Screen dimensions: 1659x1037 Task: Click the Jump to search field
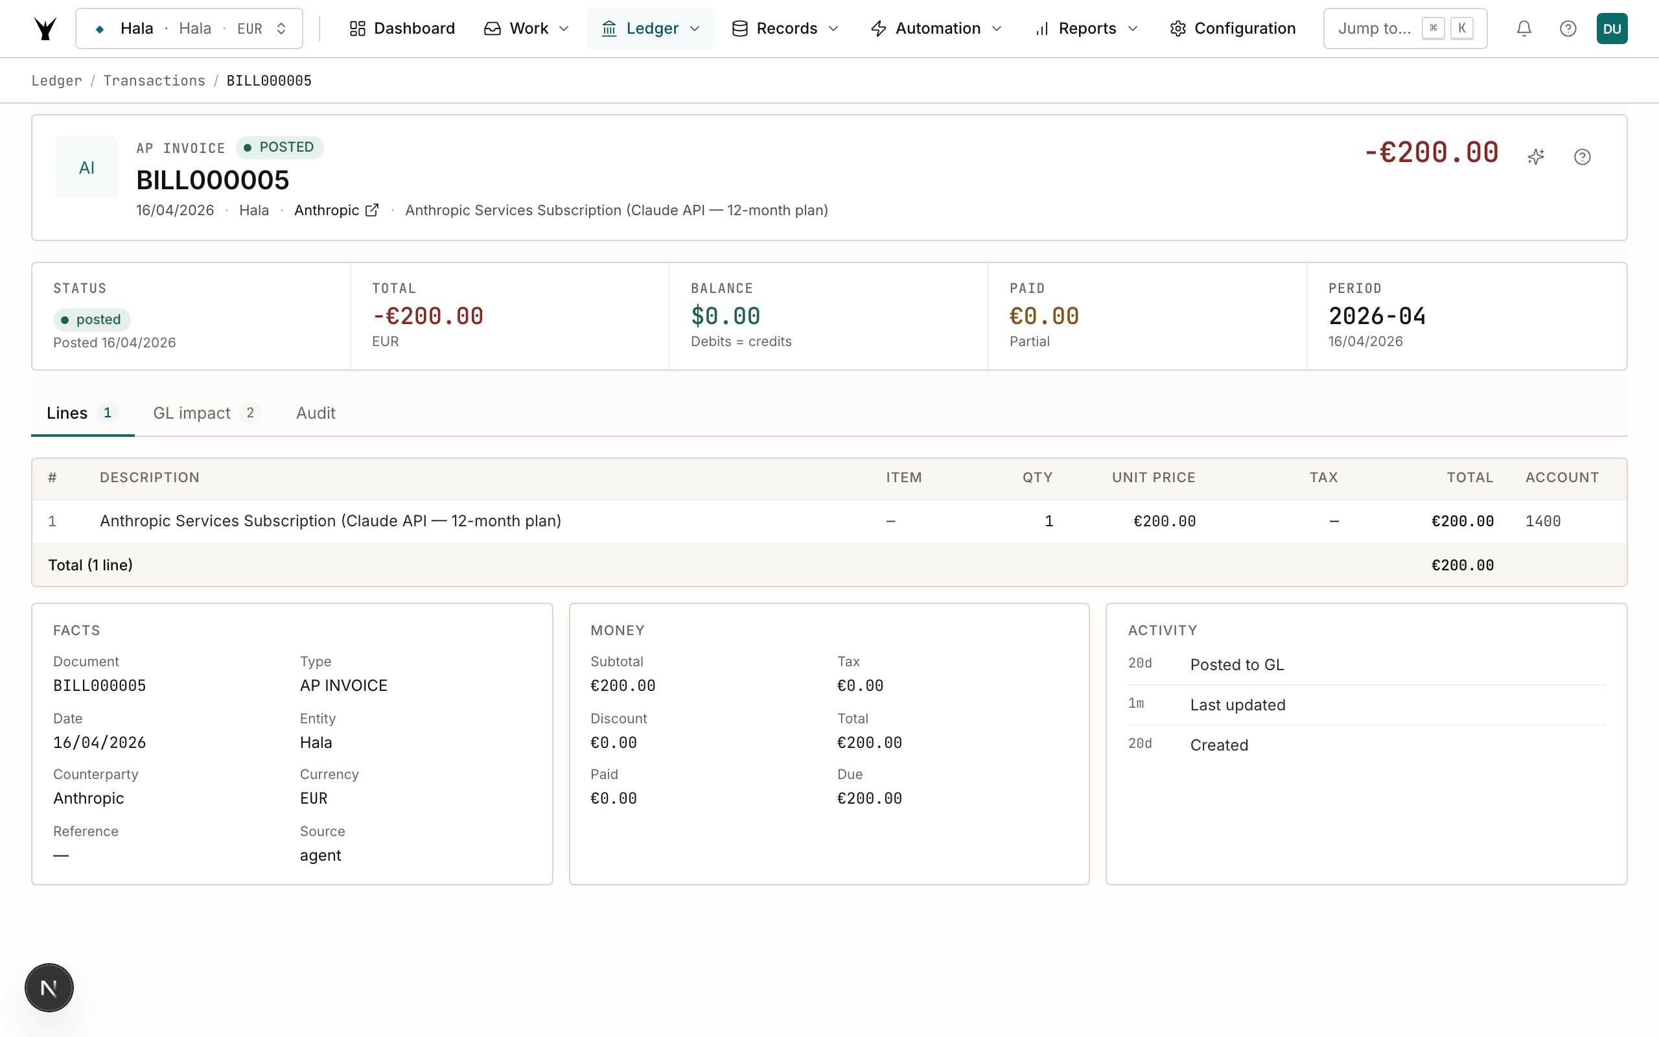click(x=1405, y=28)
